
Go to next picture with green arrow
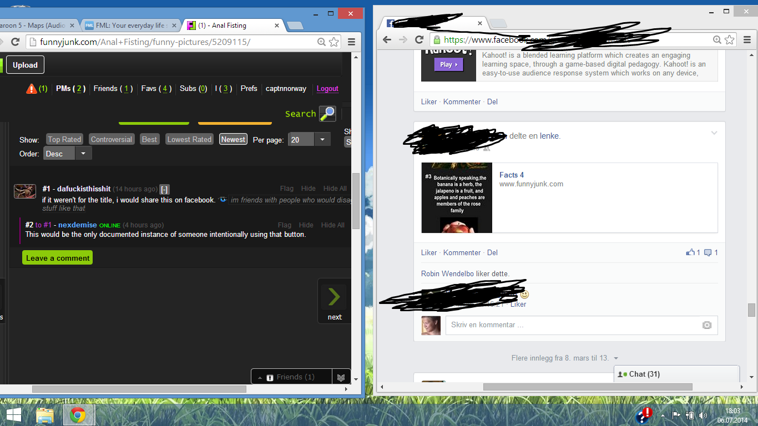tap(334, 297)
